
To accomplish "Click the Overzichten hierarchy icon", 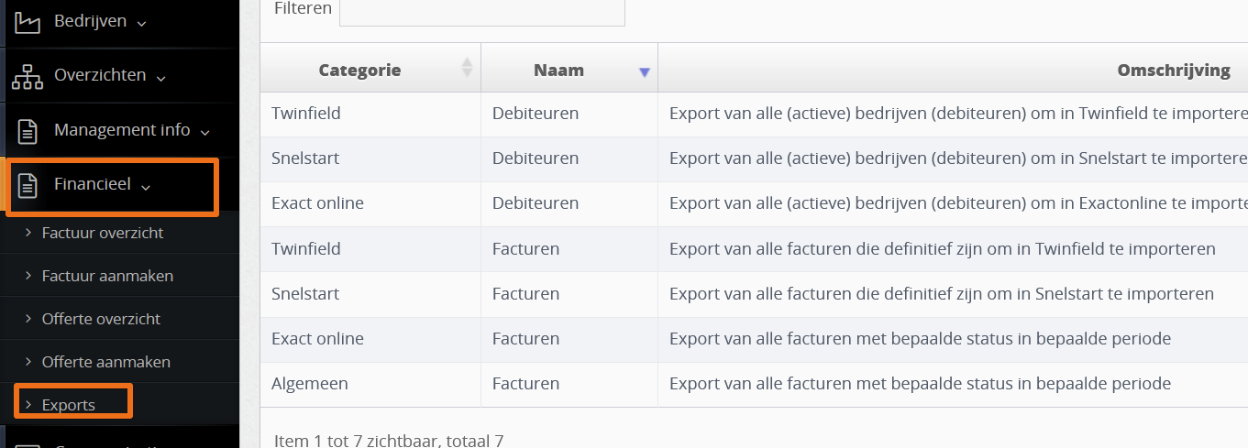I will [28, 77].
